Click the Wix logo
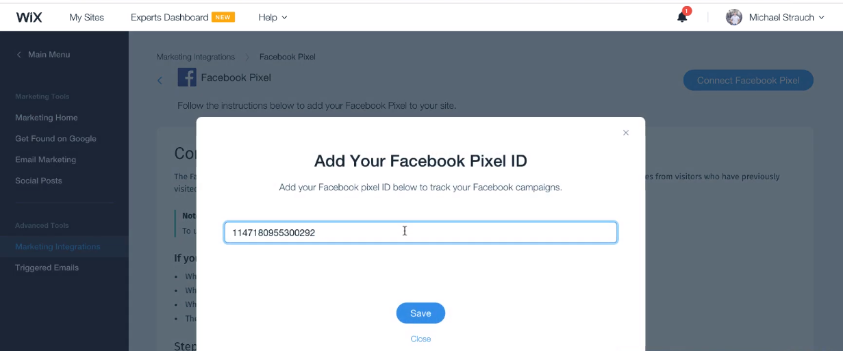Viewport: 843px width, 351px height. [x=29, y=17]
